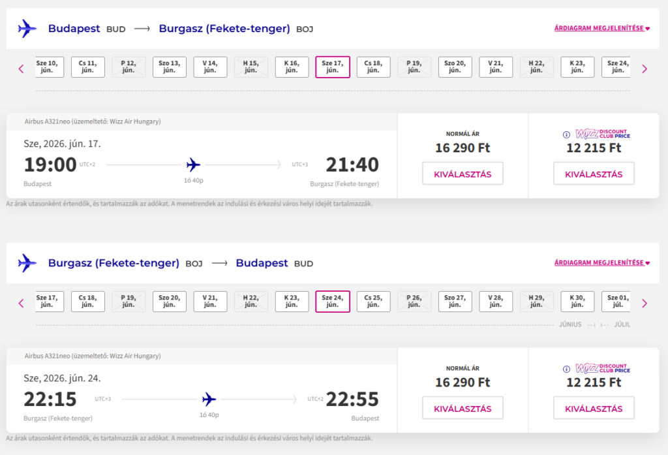Choose return normal price Kiválasztás
The image size is (668, 455).
coord(463,409)
